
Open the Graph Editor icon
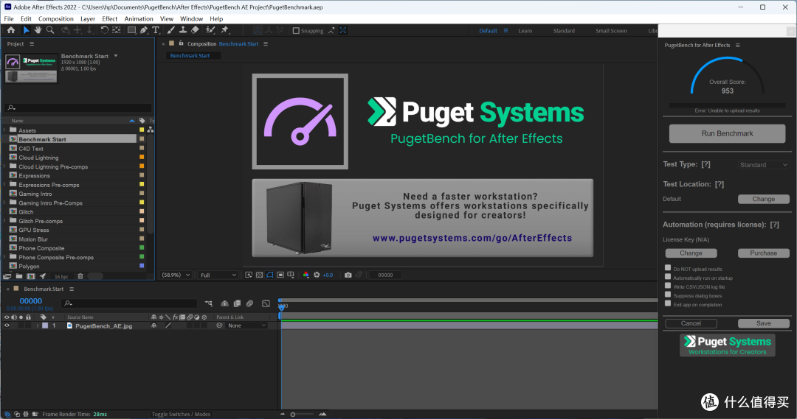click(266, 303)
